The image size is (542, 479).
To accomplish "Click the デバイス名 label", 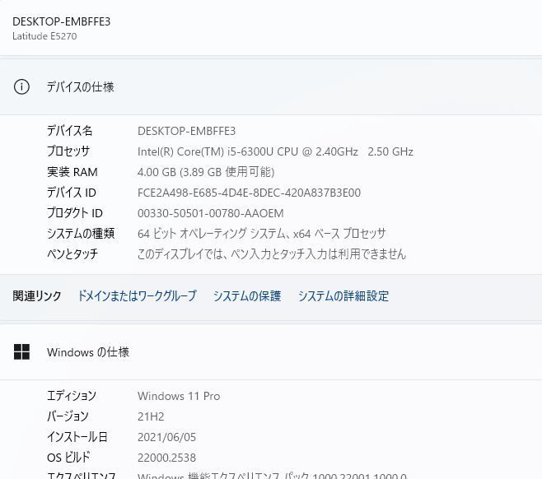I will (x=70, y=131).
